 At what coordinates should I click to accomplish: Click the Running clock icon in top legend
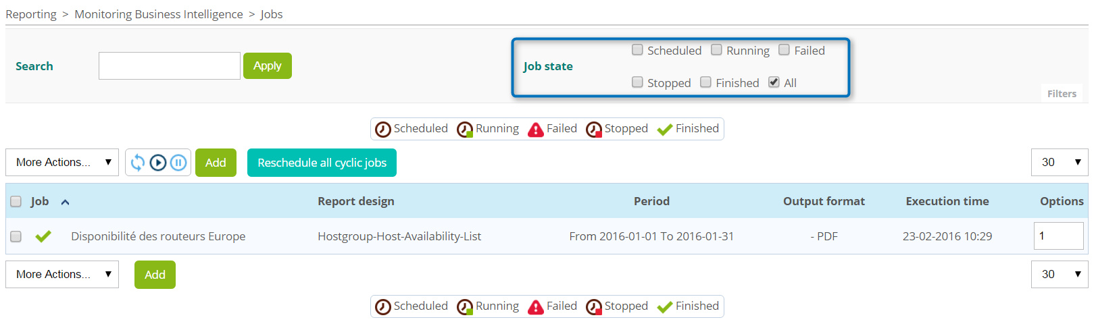click(465, 130)
